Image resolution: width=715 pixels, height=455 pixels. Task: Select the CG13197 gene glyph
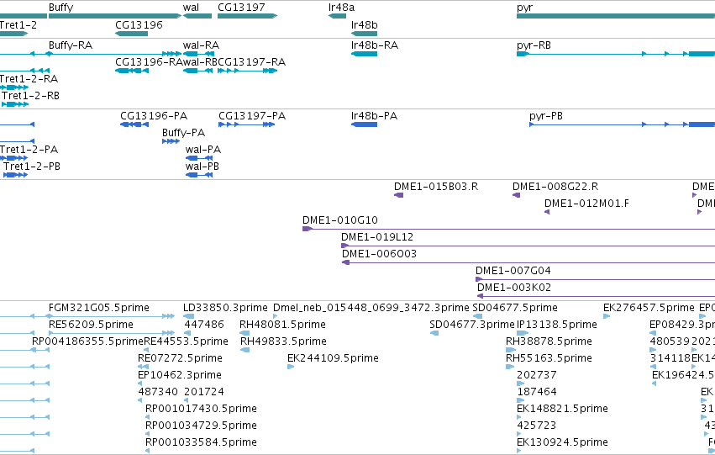click(x=247, y=16)
